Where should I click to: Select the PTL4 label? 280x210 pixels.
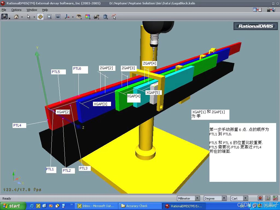point(19,125)
